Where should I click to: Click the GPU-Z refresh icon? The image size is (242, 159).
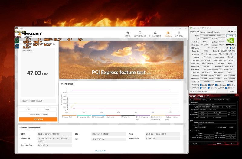click(x=232, y=31)
